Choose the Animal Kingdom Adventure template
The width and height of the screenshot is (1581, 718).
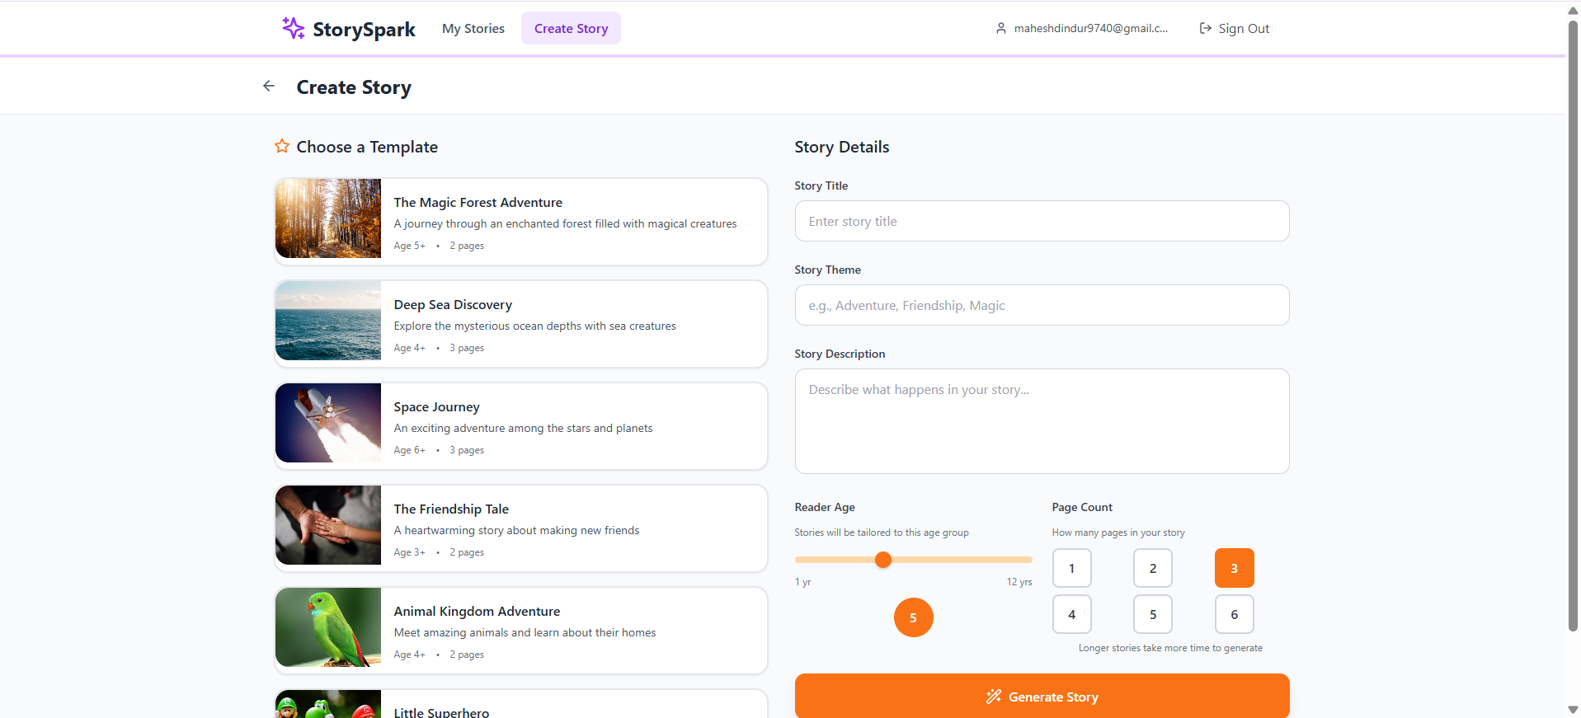(x=520, y=631)
